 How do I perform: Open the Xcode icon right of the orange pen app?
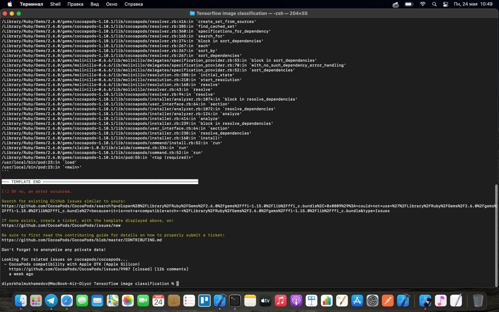click(403, 300)
